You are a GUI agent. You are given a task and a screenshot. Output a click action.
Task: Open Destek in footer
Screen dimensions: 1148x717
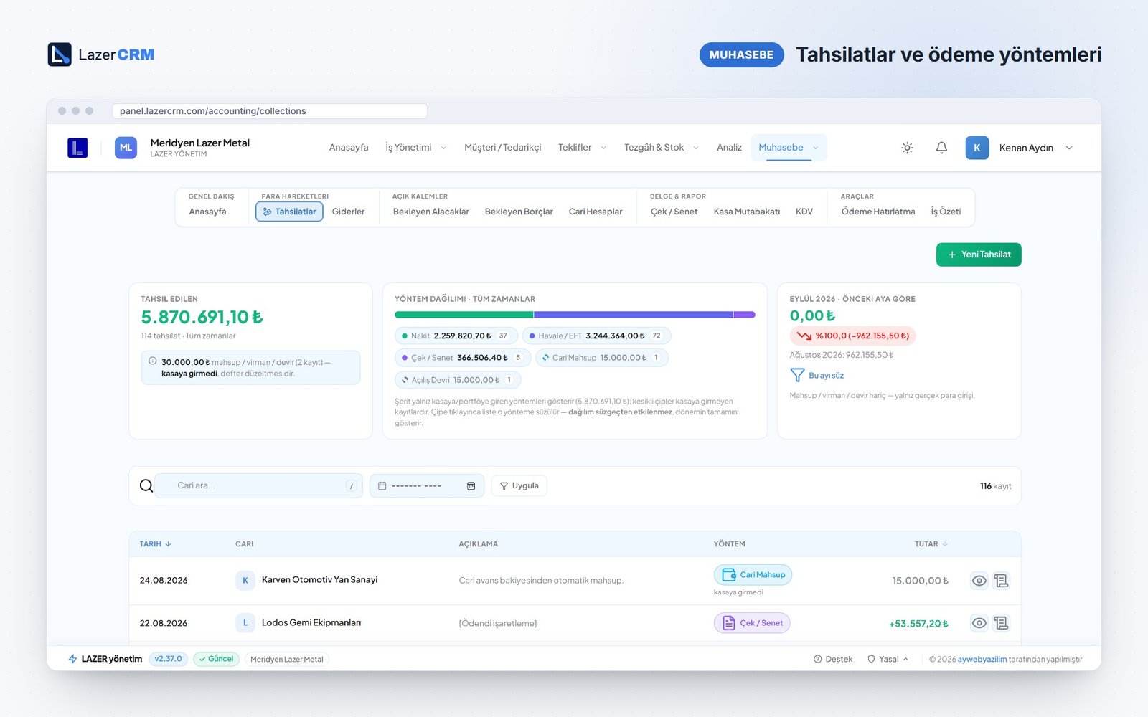833,659
